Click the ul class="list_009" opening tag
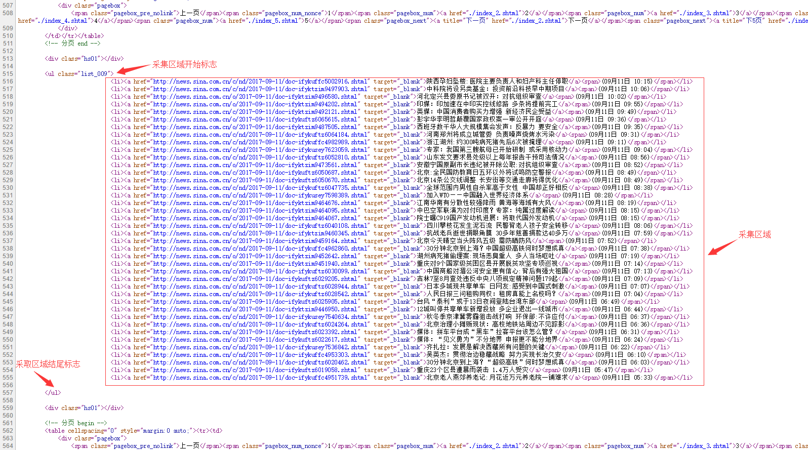 pos(79,74)
